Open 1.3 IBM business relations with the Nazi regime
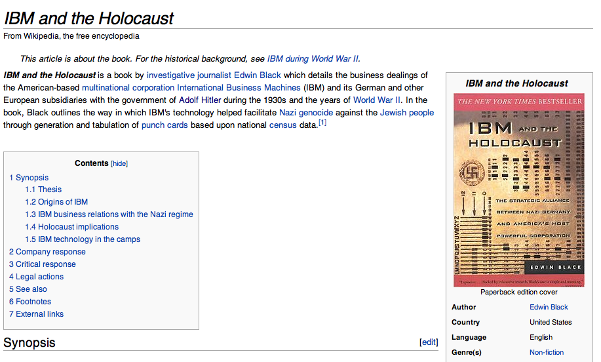 (109, 214)
